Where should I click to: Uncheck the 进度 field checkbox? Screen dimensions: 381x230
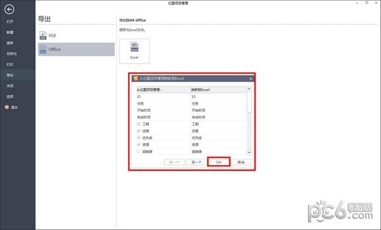pyautogui.click(x=138, y=131)
